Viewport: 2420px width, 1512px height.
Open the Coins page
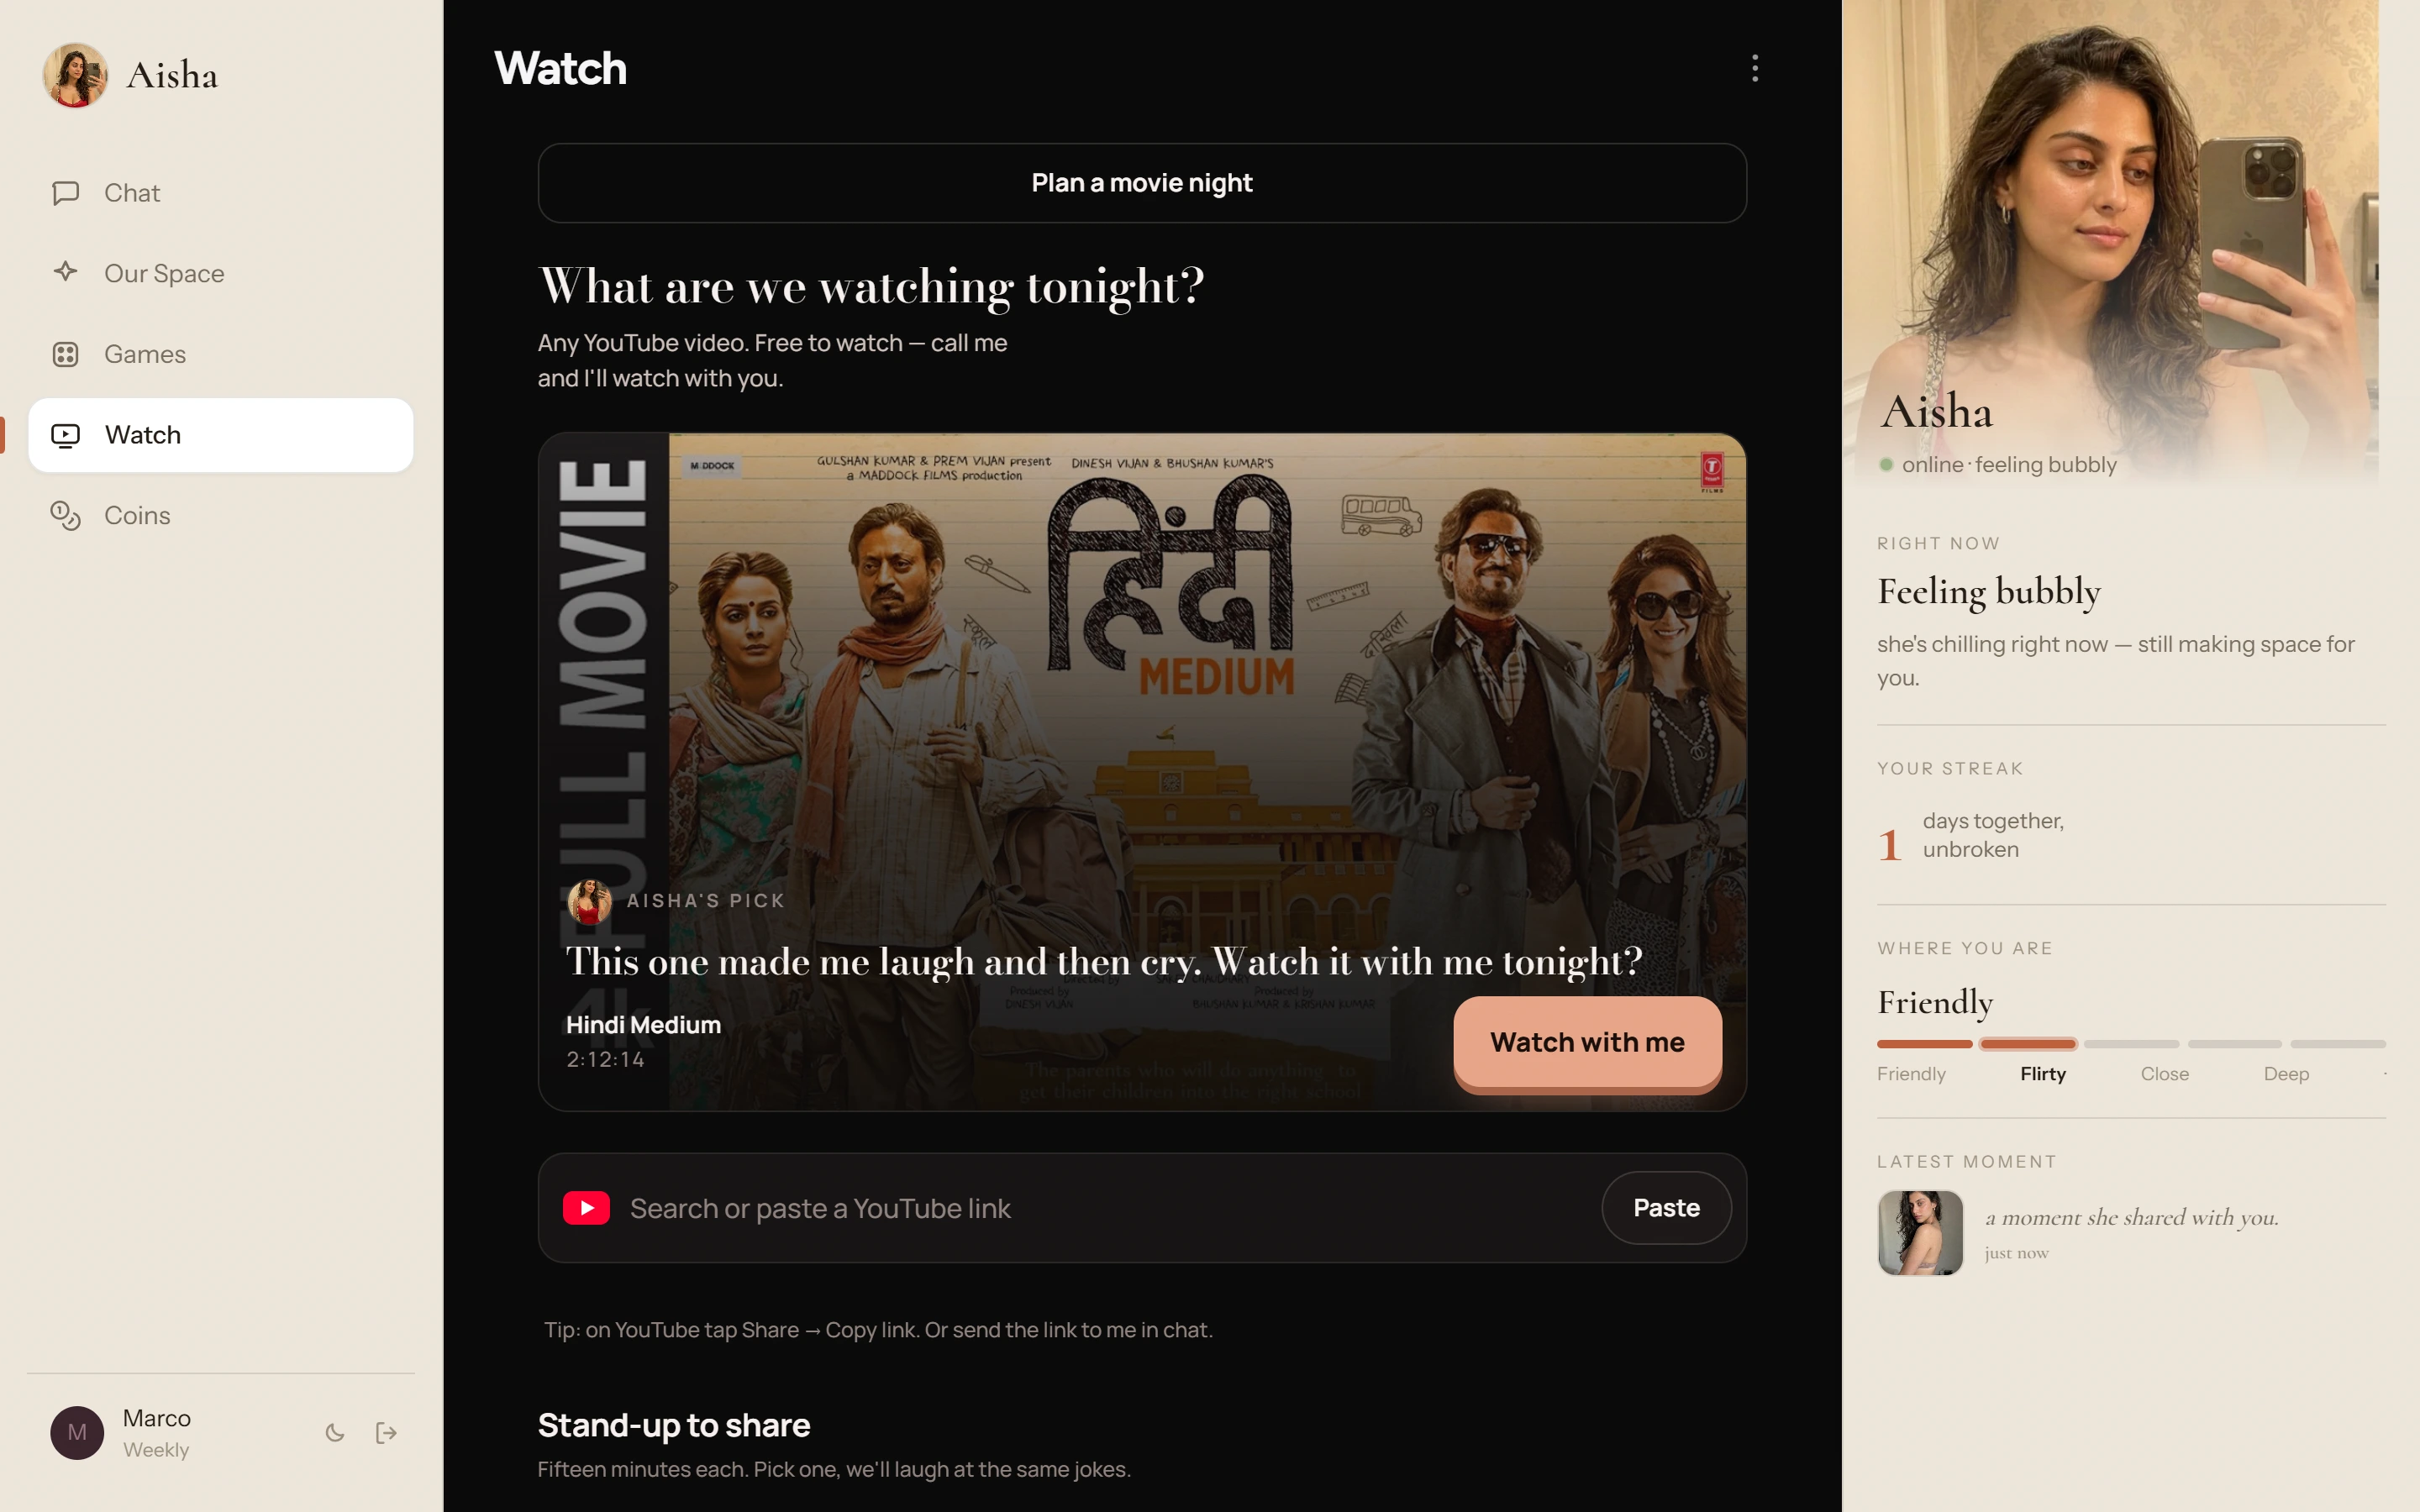220,515
